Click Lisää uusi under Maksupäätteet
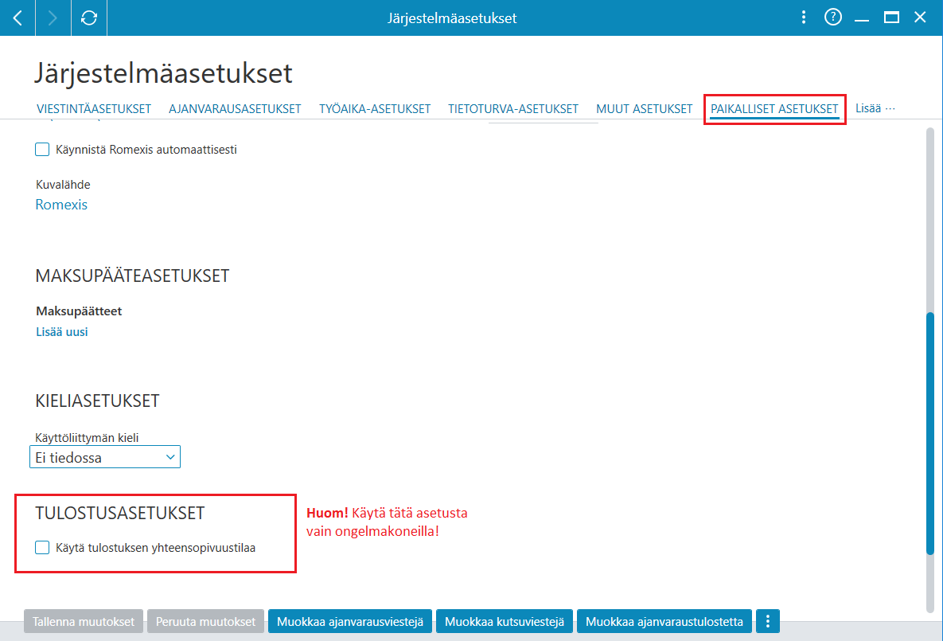943x641 pixels. [62, 331]
